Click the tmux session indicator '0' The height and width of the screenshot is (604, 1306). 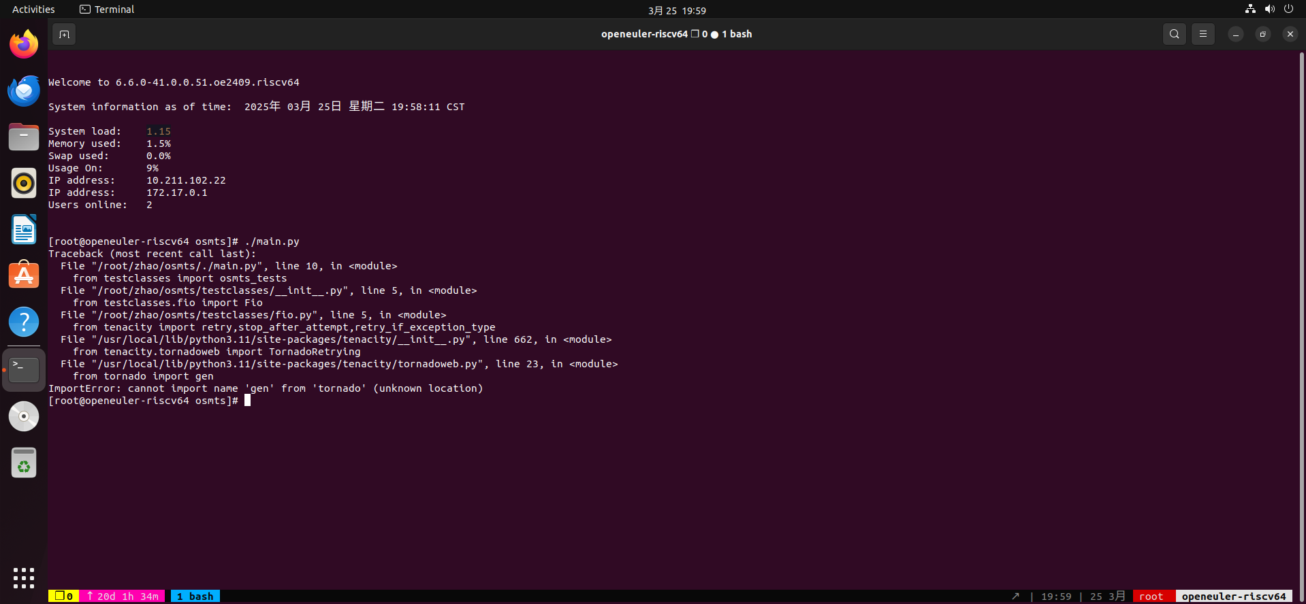(64, 597)
